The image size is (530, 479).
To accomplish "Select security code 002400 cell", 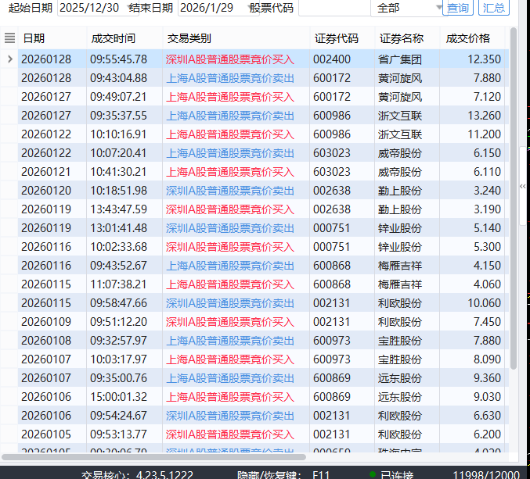I will coord(342,59).
